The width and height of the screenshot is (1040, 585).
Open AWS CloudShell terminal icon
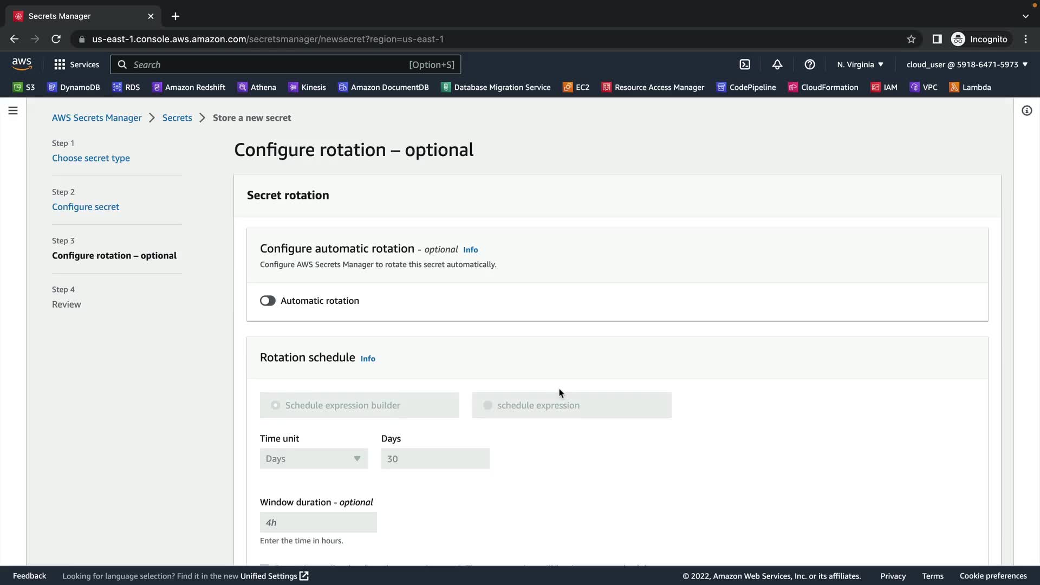[745, 64]
